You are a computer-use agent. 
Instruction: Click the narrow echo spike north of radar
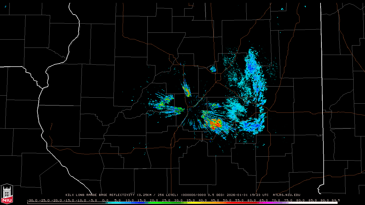186,89
